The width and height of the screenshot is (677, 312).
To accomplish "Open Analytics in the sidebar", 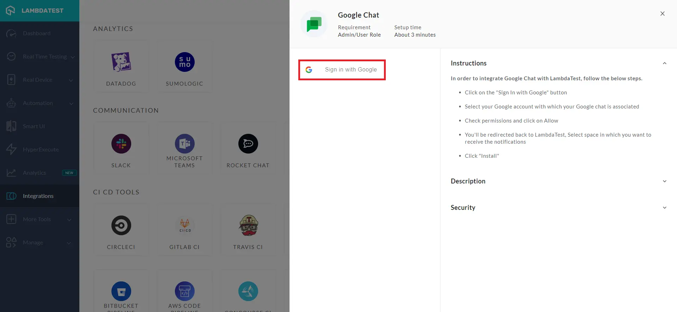I will [x=34, y=173].
